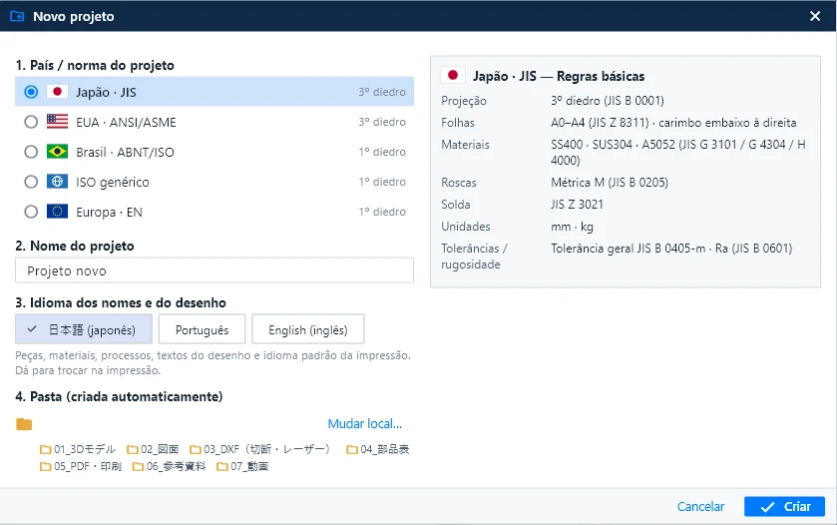
Task: Click the Novo projeto title bar icon
Action: pyautogui.click(x=17, y=16)
